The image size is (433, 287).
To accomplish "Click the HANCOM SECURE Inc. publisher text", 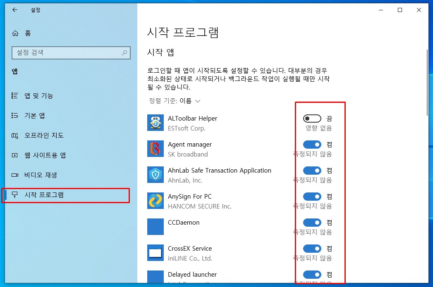I will pyautogui.click(x=200, y=206).
